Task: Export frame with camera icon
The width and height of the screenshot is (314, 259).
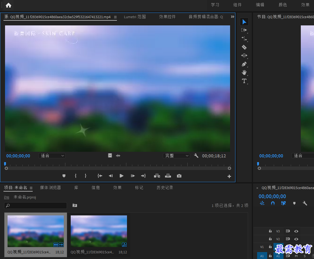Action: [x=179, y=176]
